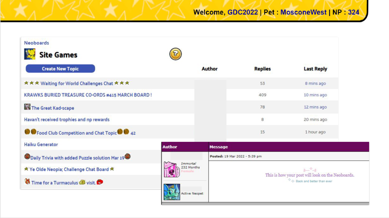The height and width of the screenshot is (218, 389).
Task: Open Food Club Competition and Chat Topic
Action: coord(77,133)
